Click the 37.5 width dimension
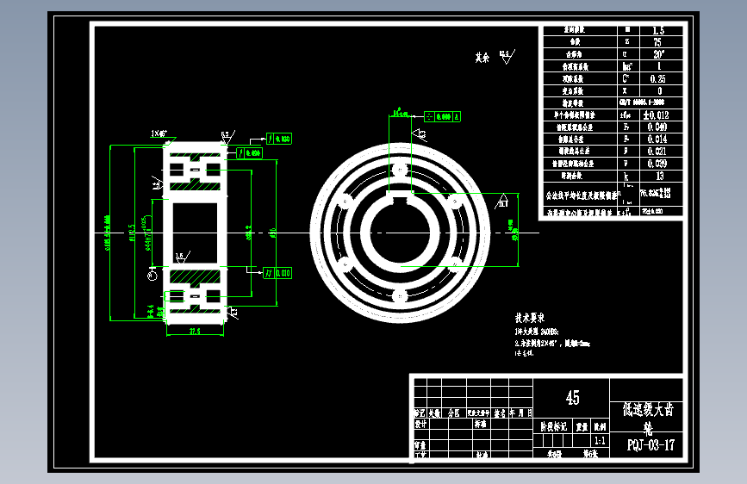The height and width of the screenshot is (484, 747). [195, 331]
